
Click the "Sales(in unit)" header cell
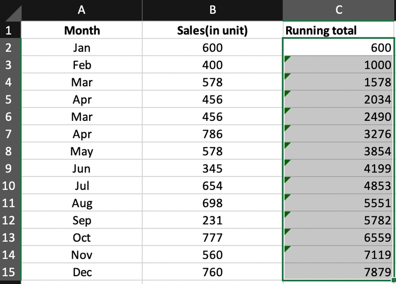pyautogui.click(x=212, y=30)
